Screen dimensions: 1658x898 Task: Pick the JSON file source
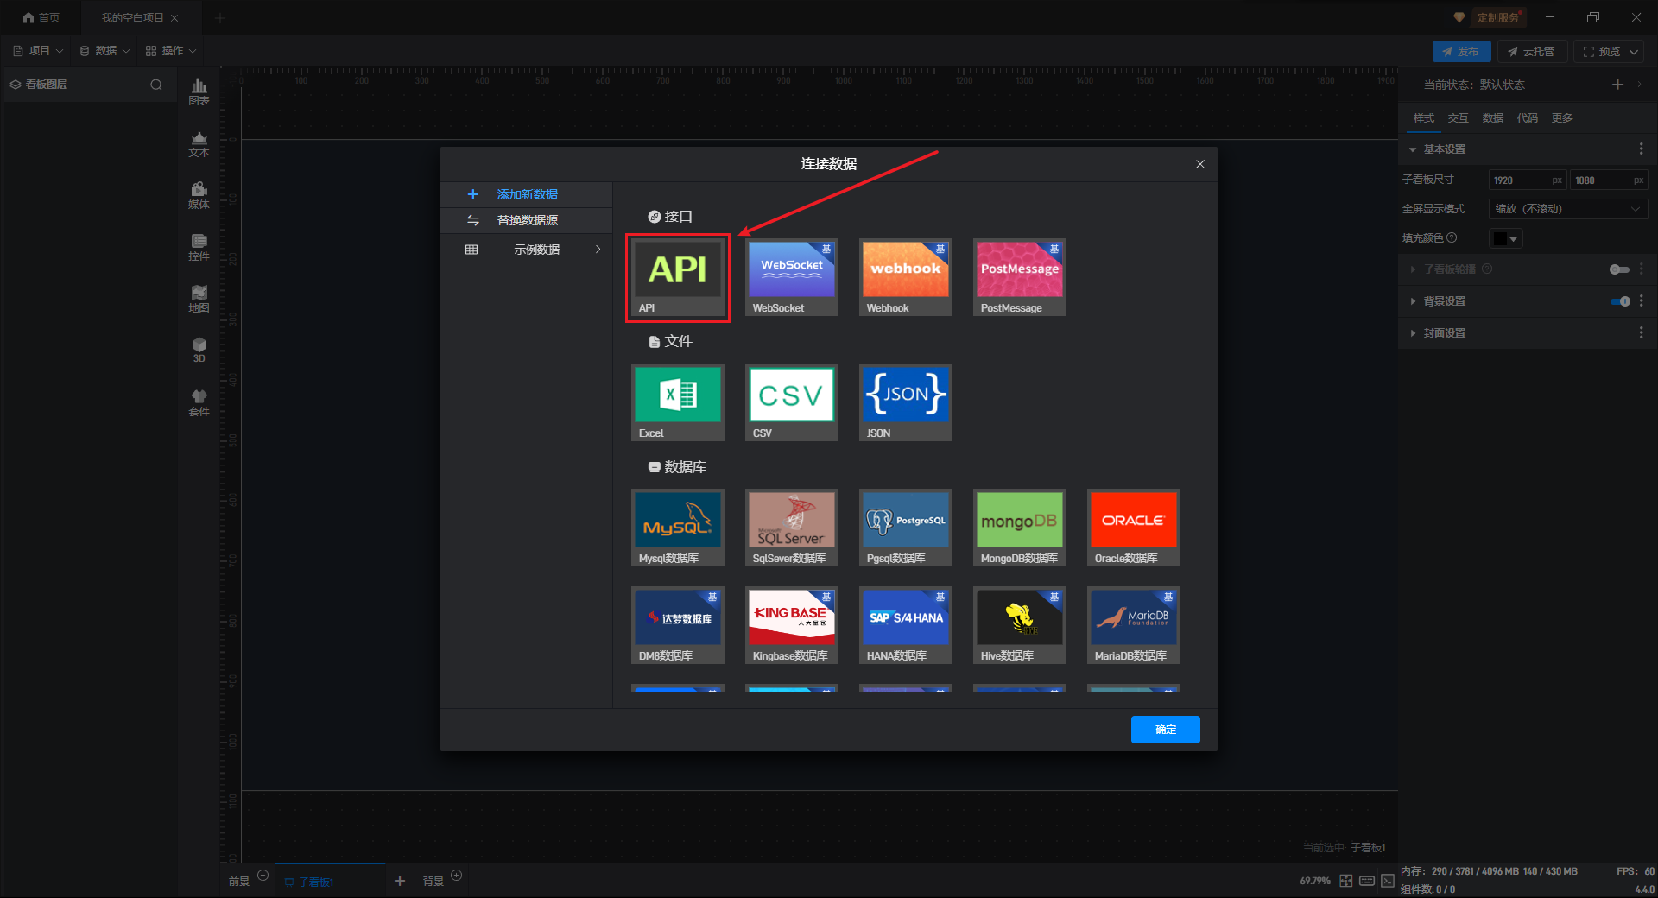(906, 402)
